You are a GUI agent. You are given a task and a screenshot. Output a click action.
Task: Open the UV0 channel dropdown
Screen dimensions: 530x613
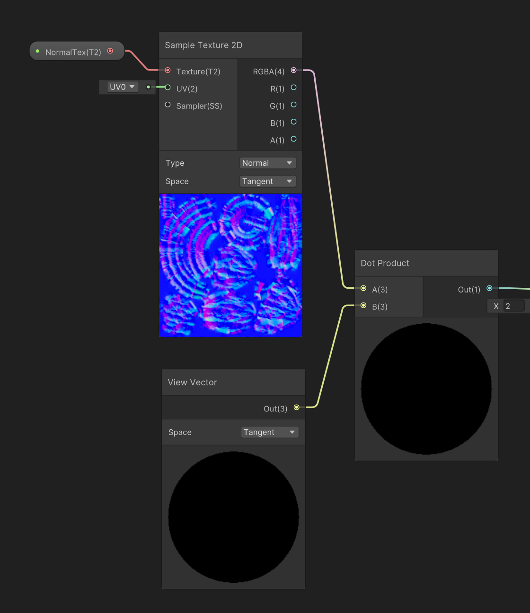[x=123, y=87]
